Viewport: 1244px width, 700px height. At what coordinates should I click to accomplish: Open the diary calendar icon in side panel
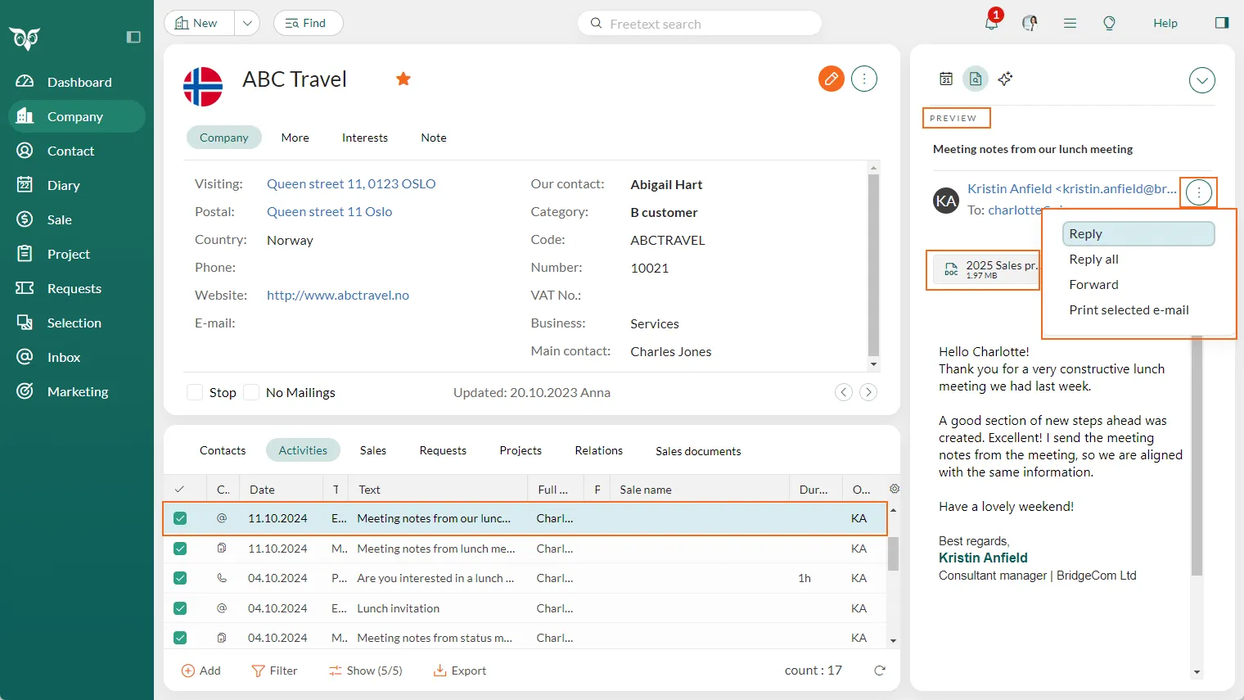coord(946,79)
